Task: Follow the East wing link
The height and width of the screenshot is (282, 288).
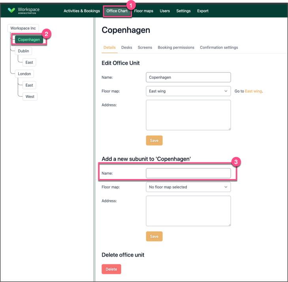Action: click(253, 91)
